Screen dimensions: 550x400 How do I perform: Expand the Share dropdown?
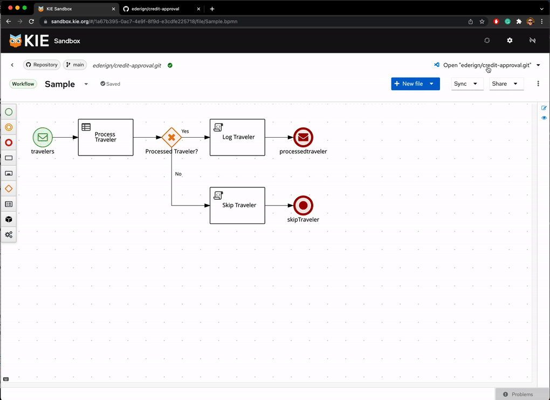[506, 84]
